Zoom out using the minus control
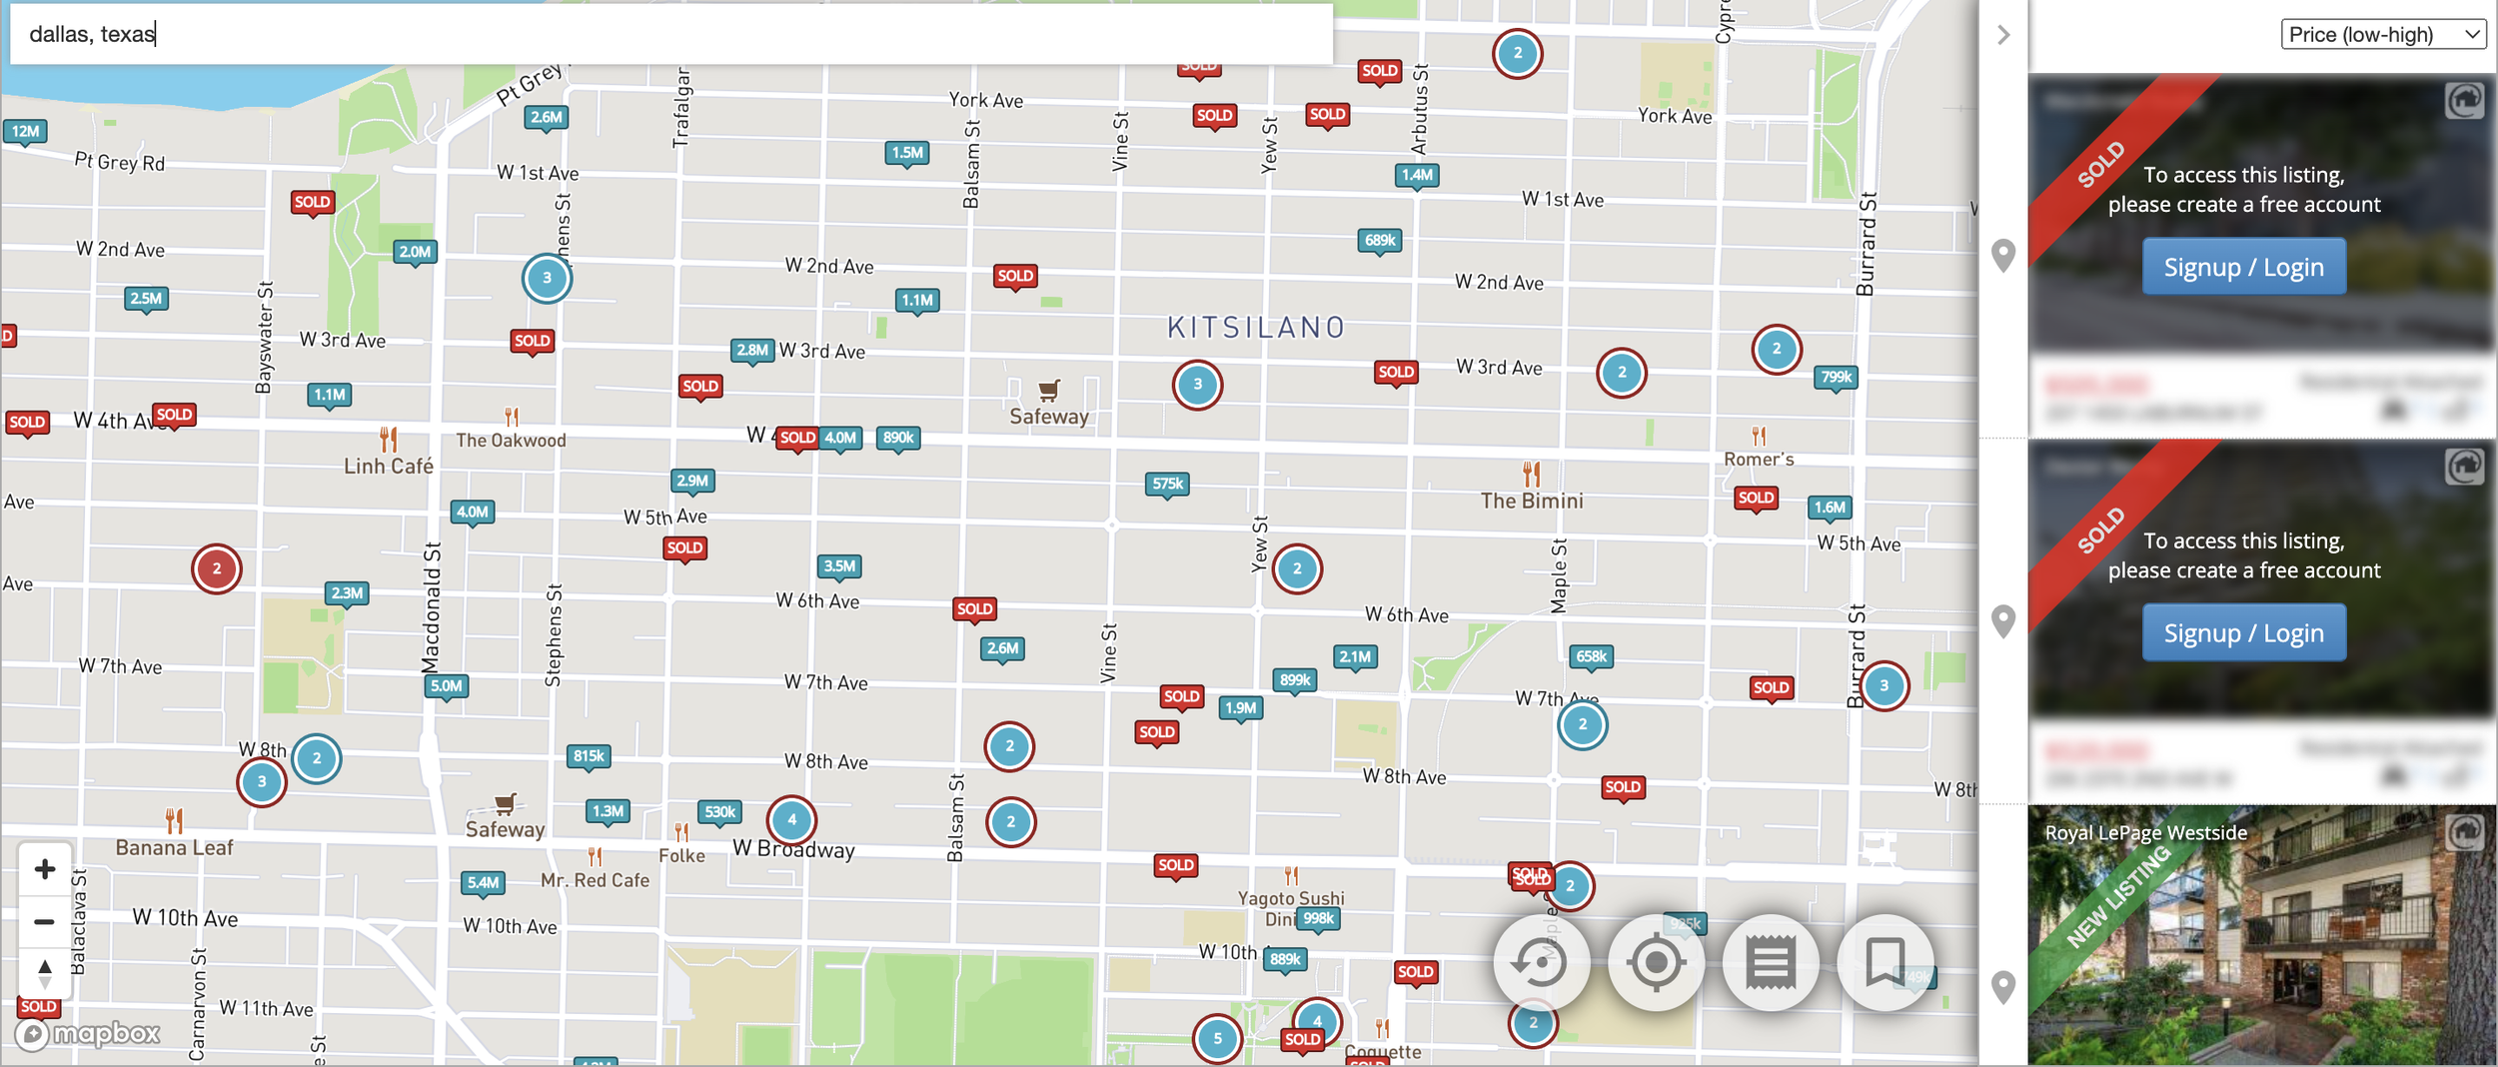This screenshot has height=1067, width=2498. pos(44,921)
